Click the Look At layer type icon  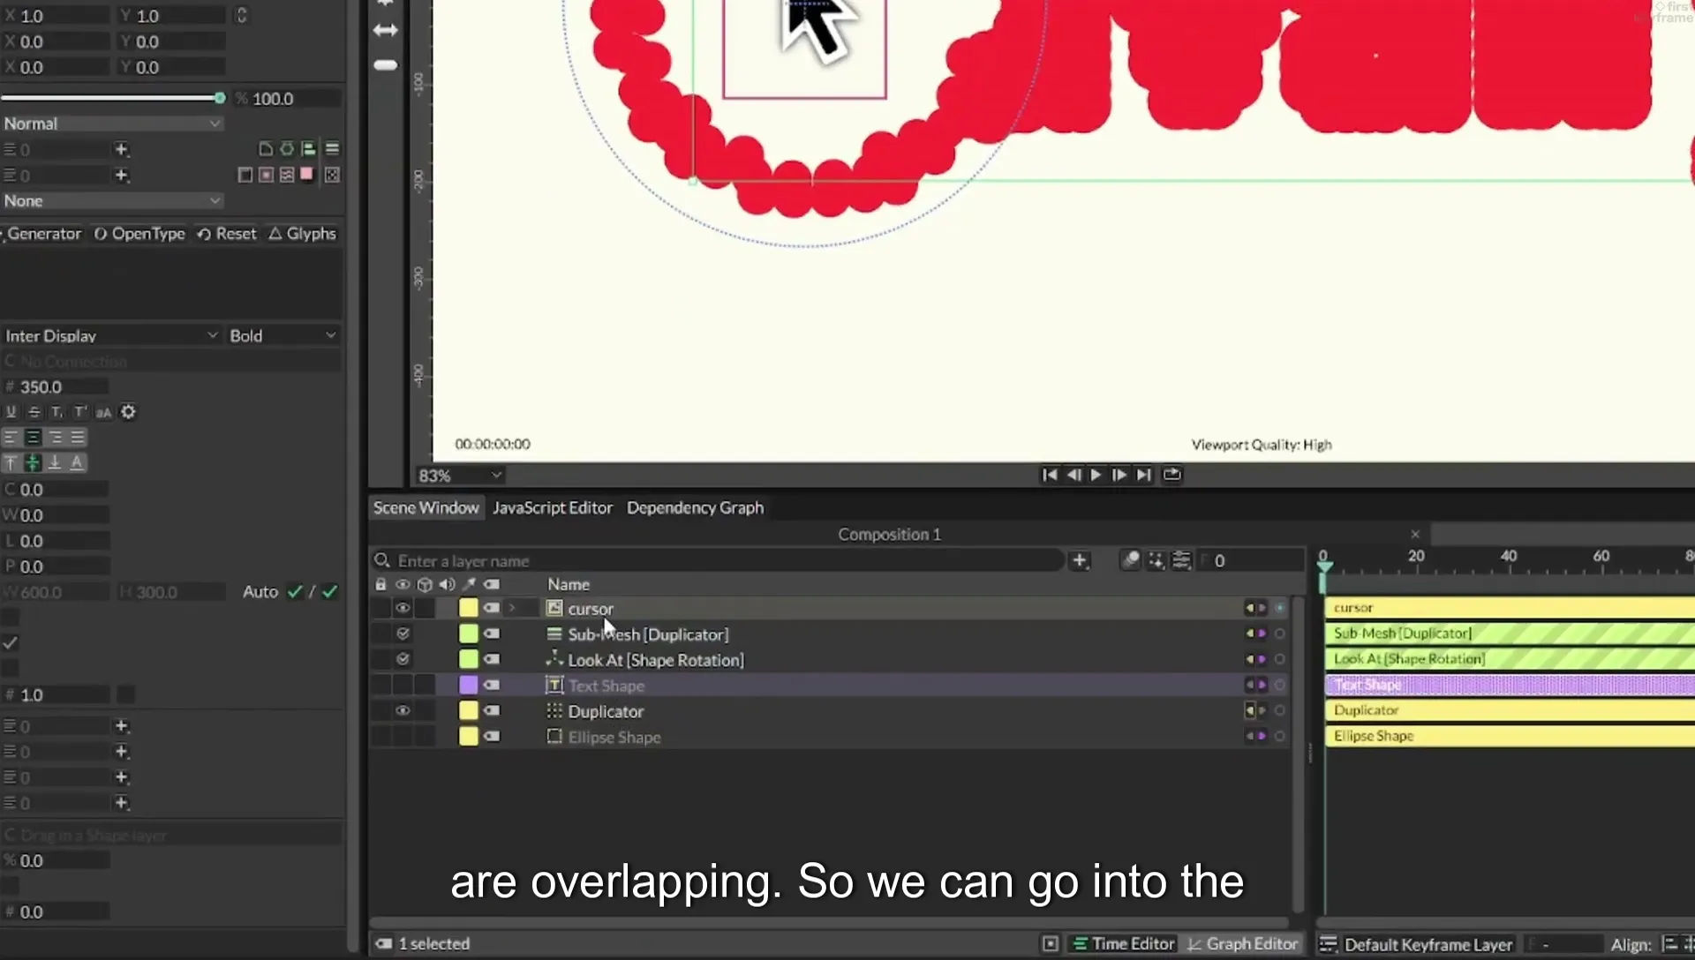(x=554, y=659)
